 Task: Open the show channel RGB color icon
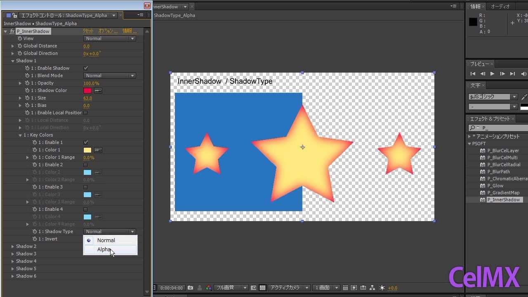(x=209, y=288)
